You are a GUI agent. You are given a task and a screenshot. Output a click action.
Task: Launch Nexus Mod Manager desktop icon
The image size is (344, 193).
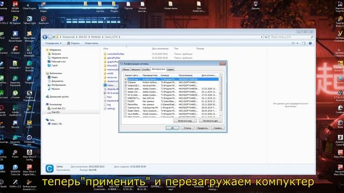(x=29, y=36)
